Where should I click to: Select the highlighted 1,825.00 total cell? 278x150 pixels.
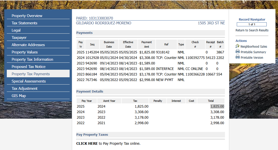pos(217,106)
